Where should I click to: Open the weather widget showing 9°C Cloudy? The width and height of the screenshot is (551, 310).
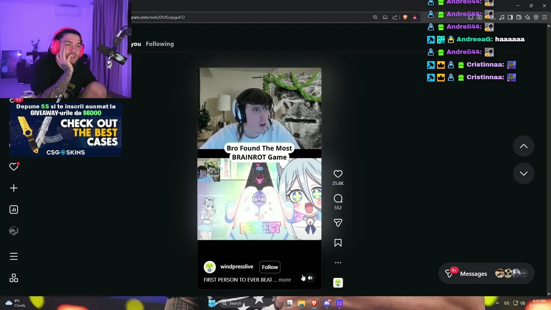[x=15, y=303]
